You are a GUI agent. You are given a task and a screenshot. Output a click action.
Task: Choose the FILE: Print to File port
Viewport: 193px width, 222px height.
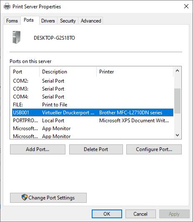pos(93,105)
